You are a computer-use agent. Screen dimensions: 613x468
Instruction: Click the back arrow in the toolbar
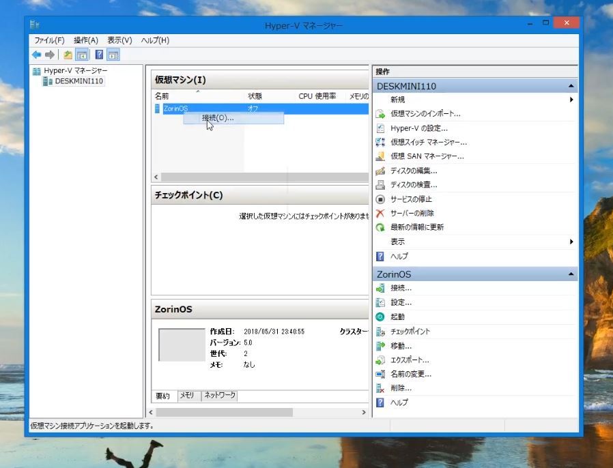pos(36,55)
